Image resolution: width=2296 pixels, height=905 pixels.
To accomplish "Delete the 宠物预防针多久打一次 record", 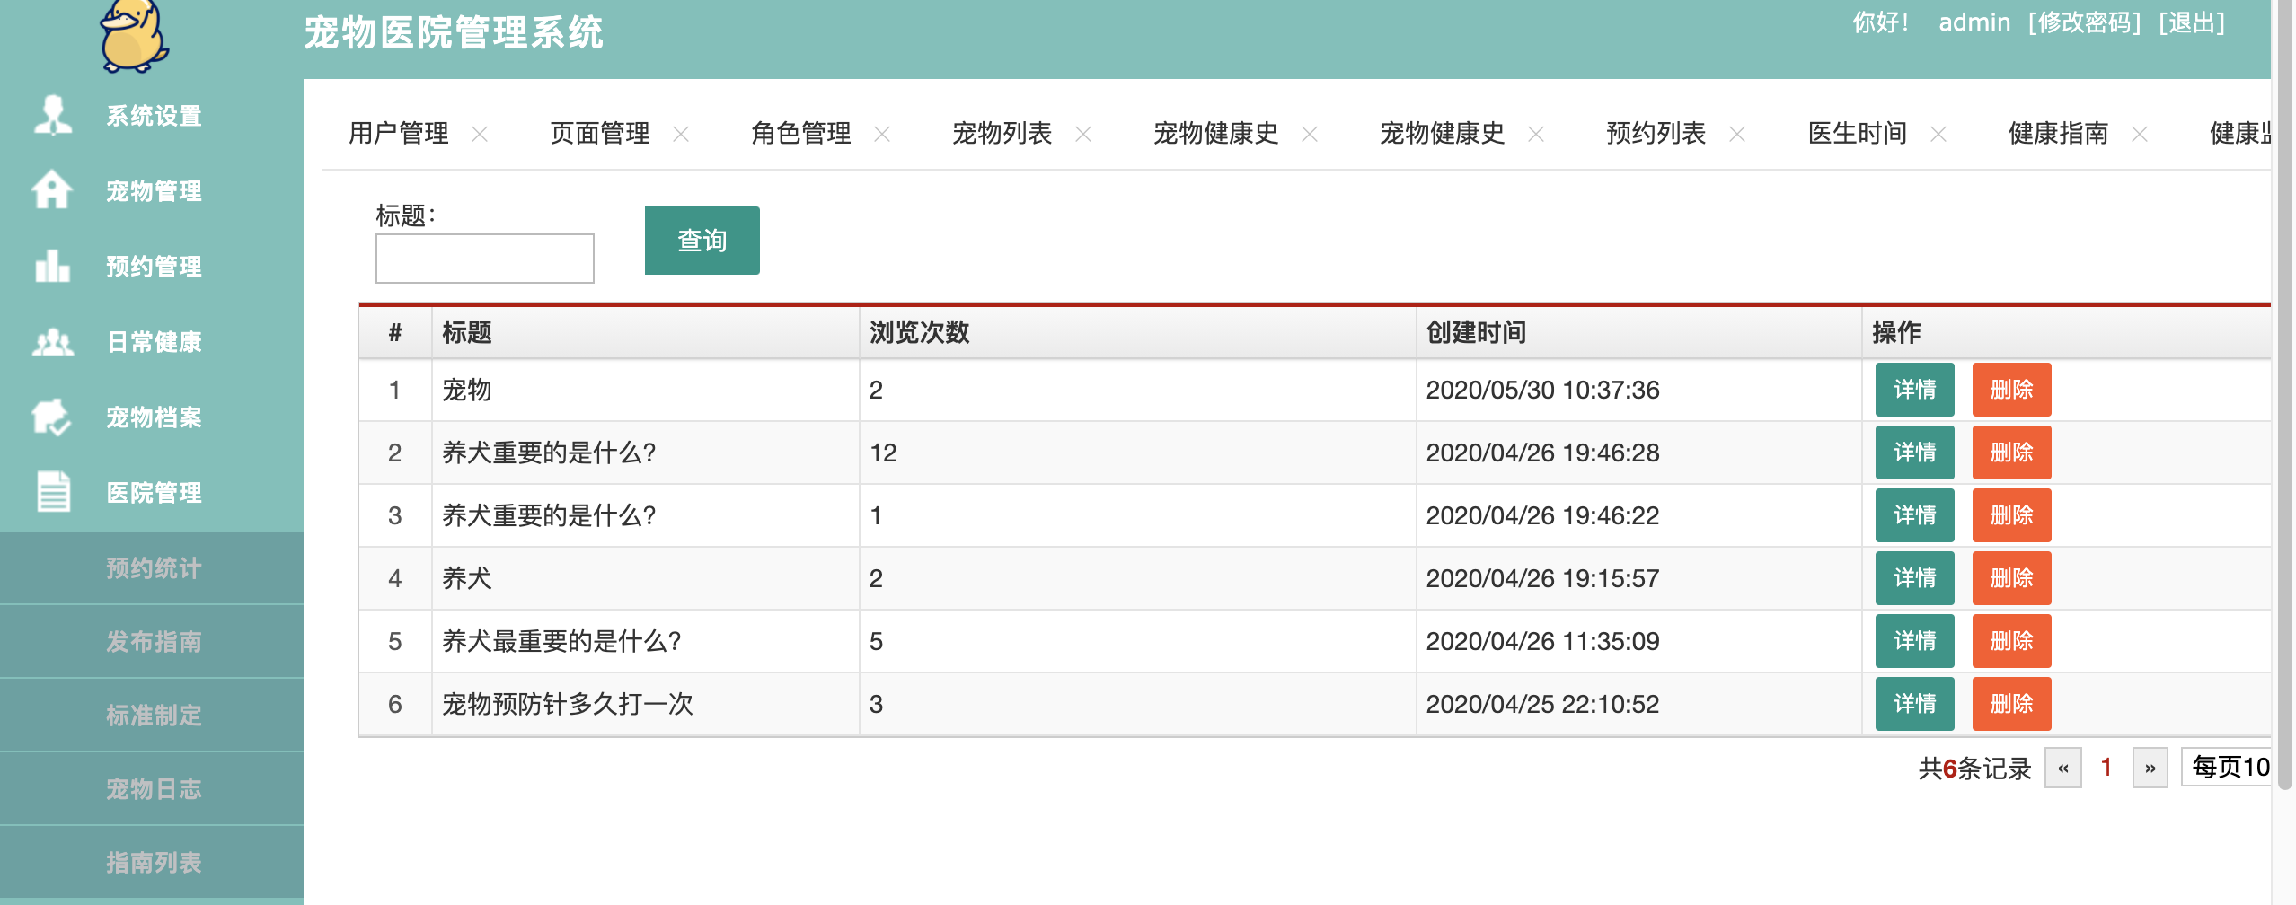I will 2011,704.
